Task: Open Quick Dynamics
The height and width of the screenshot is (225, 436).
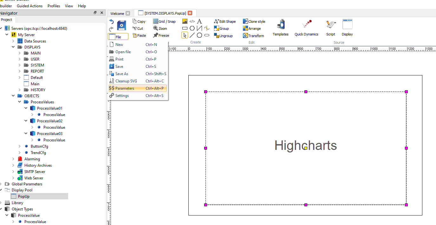Action: pyautogui.click(x=306, y=28)
